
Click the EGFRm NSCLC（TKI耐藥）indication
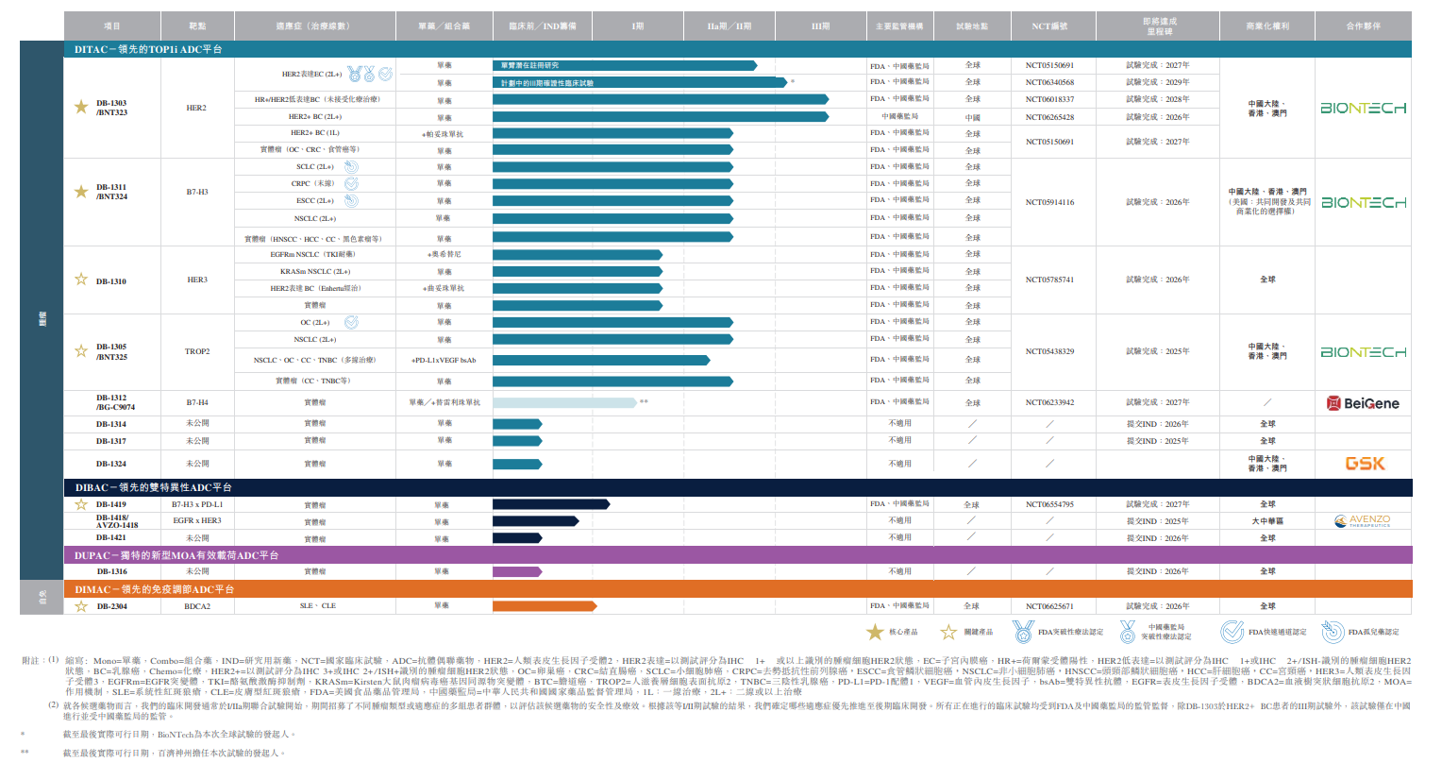pos(313,254)
